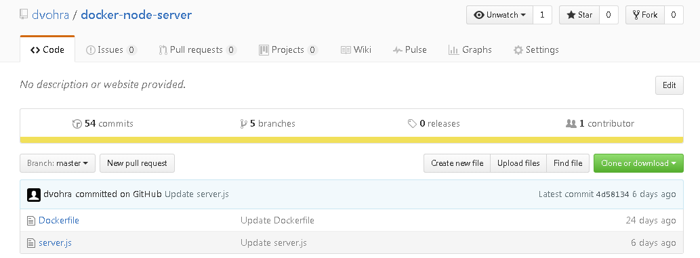Screen dimensions: 700x258
Task: Click the watchers count next to Unwatch
Action: 542,15
